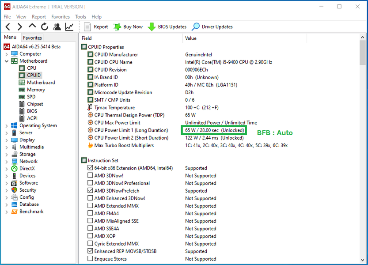Screen dimensions: 368x265
Task: Open the File menu
Action: pos(7,17)
